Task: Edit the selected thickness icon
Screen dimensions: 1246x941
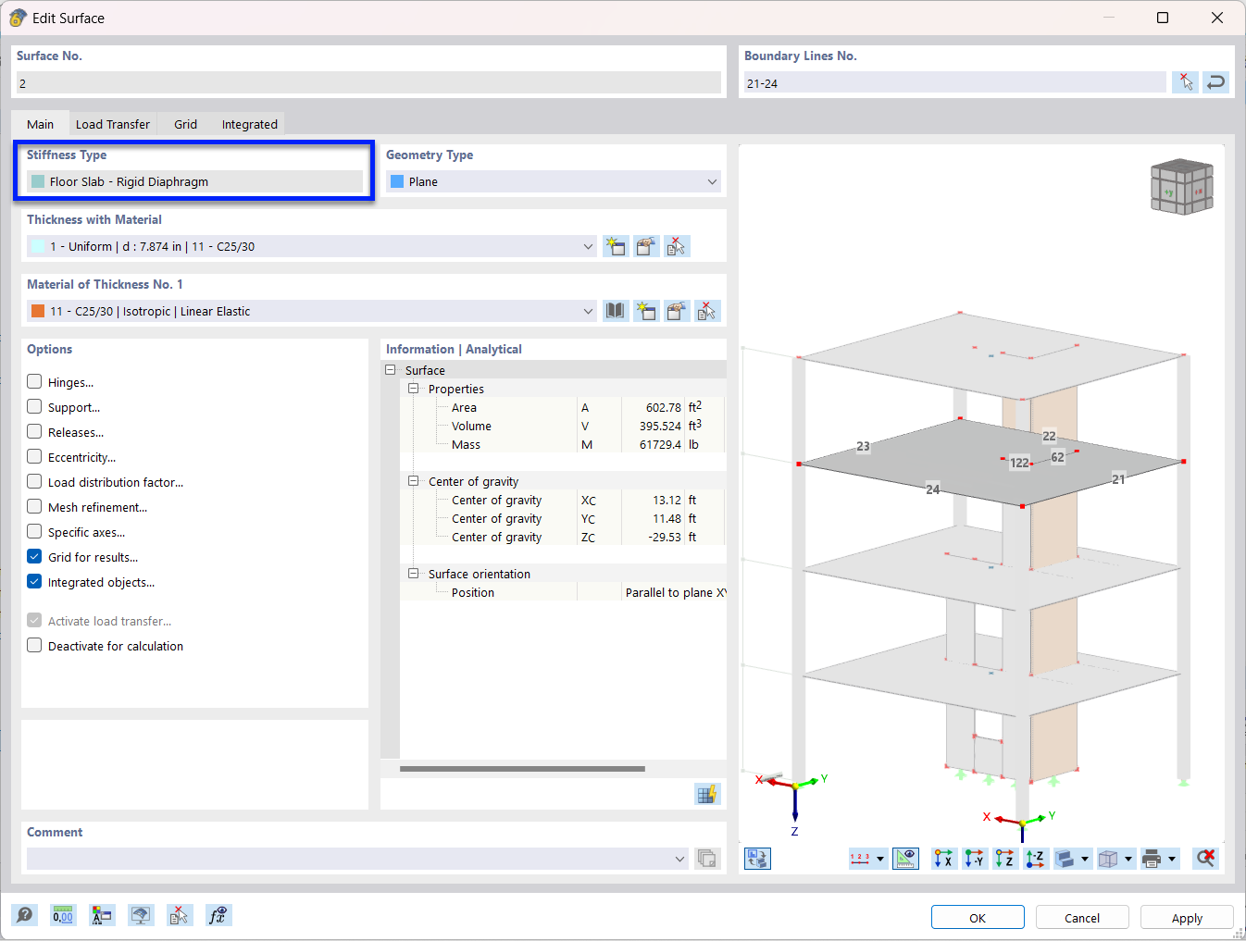Action: (646, 246)
